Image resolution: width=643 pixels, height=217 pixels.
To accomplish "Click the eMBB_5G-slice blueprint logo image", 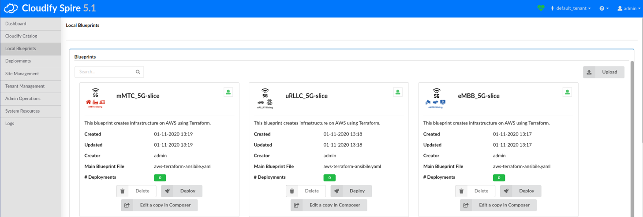I will 436,98.
